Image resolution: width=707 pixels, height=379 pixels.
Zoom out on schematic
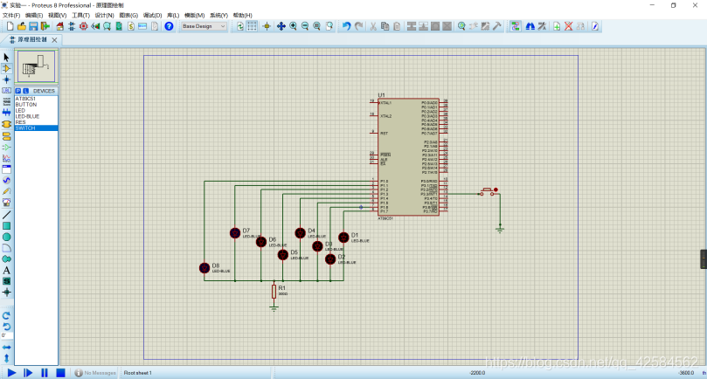point(305,26)
